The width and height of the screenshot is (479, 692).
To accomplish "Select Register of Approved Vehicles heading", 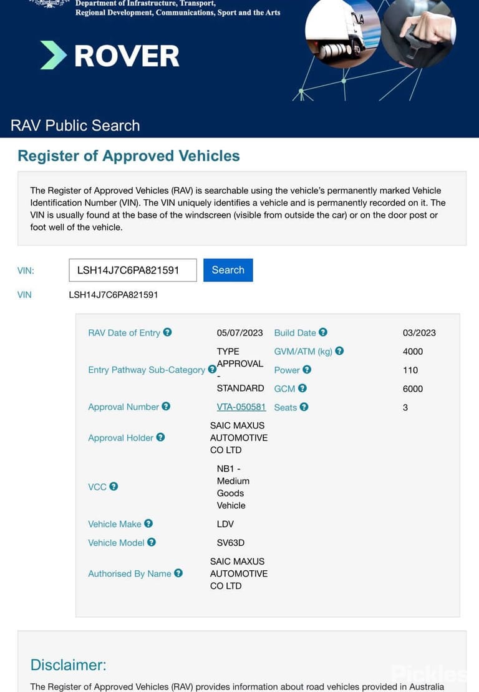I will pos(128,156).
